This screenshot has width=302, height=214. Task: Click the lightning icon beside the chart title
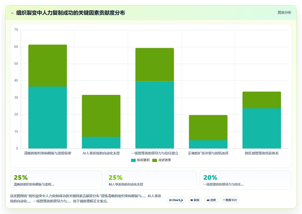click(12, 13)
